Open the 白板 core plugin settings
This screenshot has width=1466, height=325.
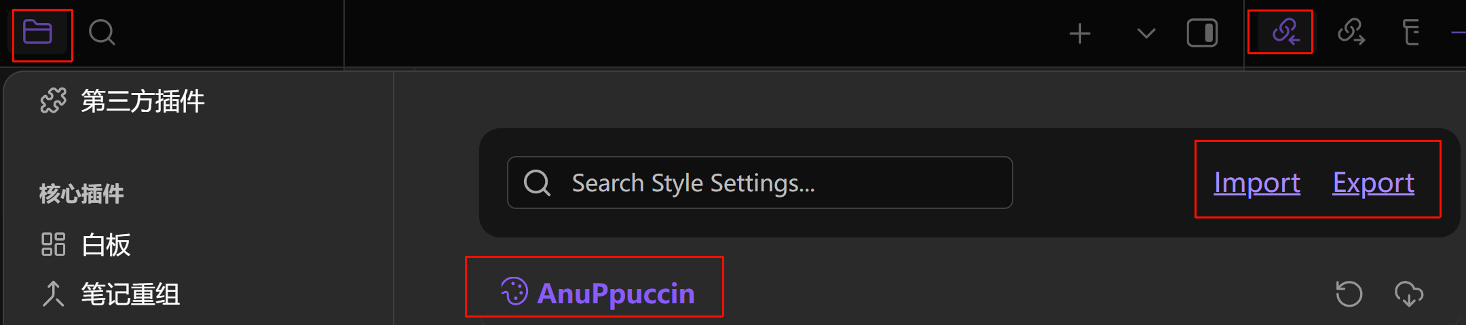pyautogui.click(x=106, y=245)
